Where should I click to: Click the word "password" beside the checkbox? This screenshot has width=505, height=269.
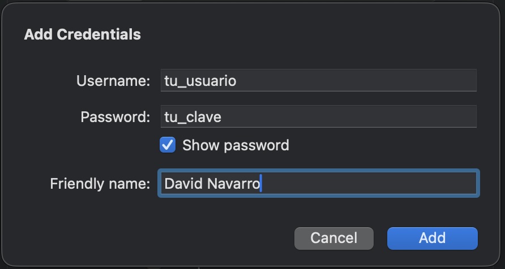point(256,145)
